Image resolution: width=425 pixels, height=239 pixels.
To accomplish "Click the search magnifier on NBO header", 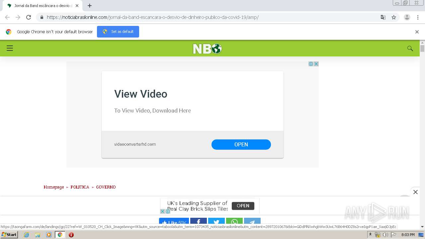I will (410, 48).
